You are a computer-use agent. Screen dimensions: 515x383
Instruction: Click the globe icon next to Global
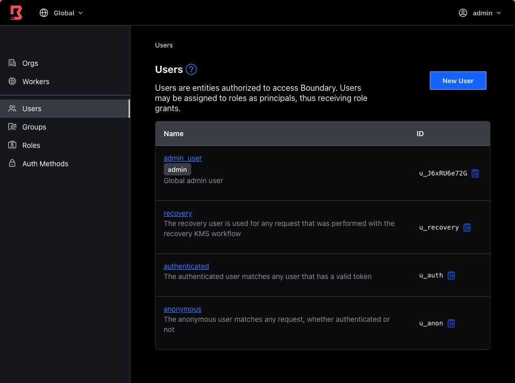(x=44, y=13)
